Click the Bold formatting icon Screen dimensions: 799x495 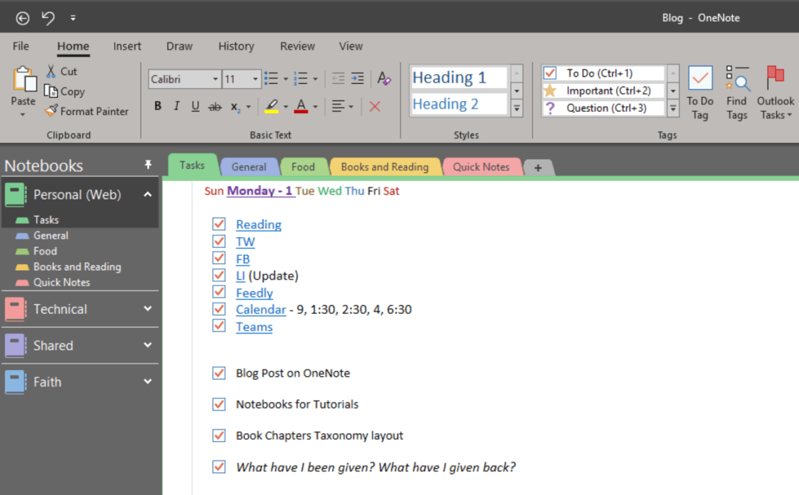[158, 106]
